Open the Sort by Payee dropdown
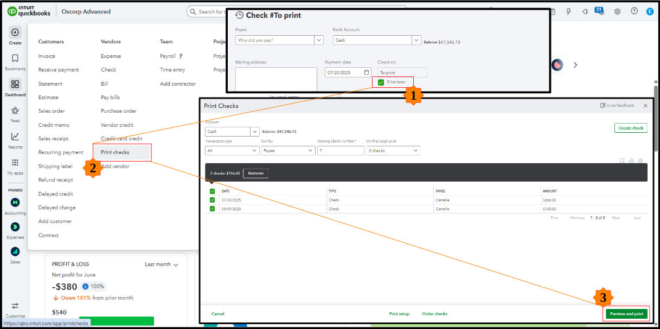This screenshot has width=660, height=329. tap(288, 151)
